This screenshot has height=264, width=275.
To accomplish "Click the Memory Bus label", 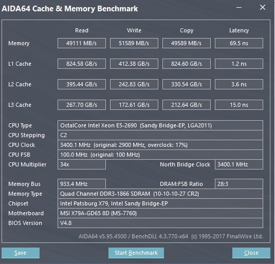I will 24,184.
